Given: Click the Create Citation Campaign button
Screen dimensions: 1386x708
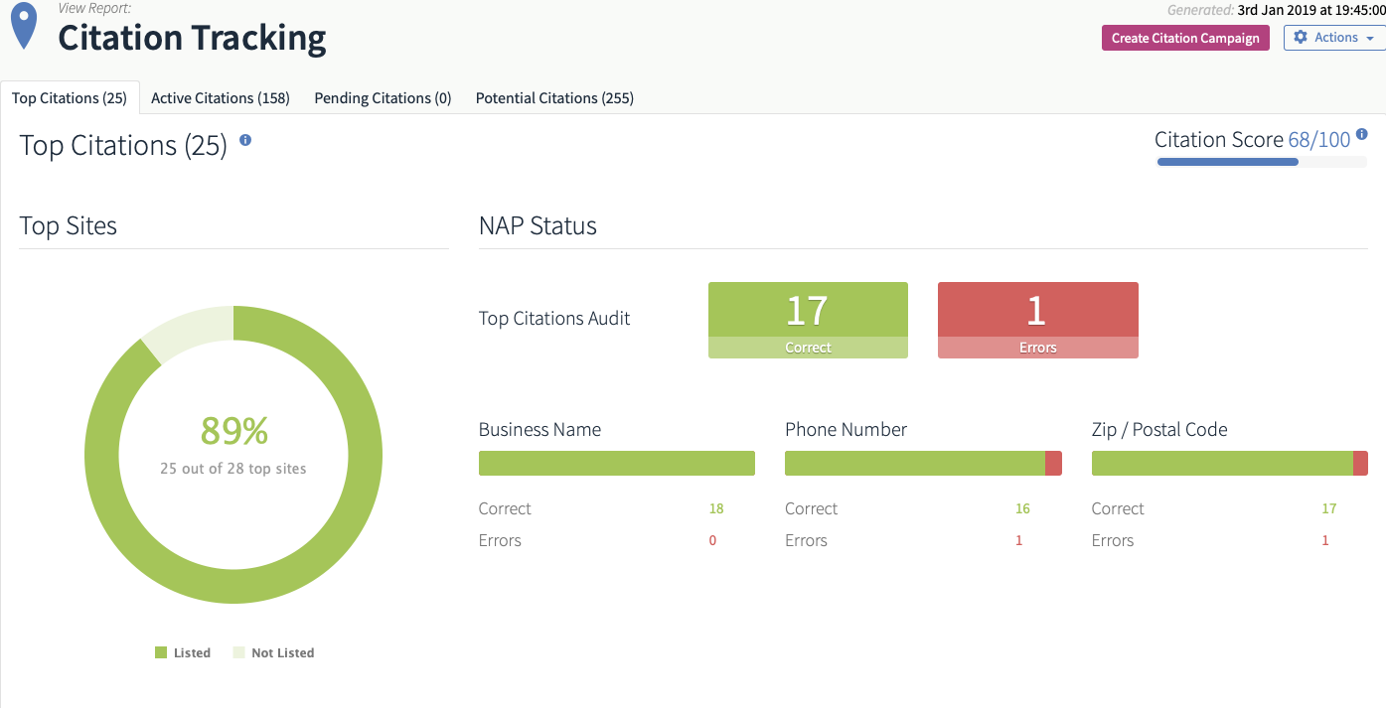Looking at the screenshot, I should tap(1184, 38).
